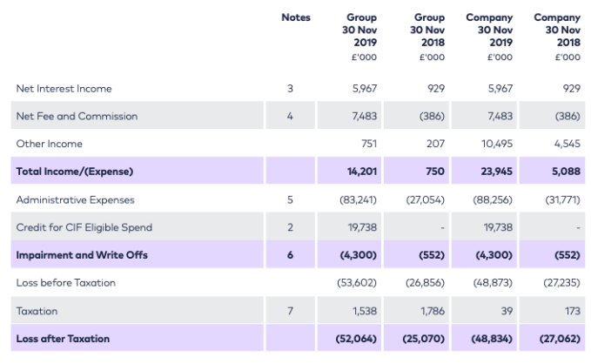Click the 14,201 total income value
The width and height of the screenshot is (591, 364).
point(359,172)
